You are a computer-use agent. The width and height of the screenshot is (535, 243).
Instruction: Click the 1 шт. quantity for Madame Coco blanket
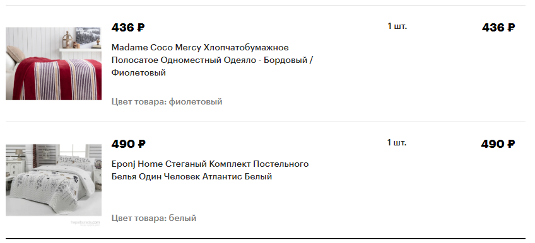point(397,26)
